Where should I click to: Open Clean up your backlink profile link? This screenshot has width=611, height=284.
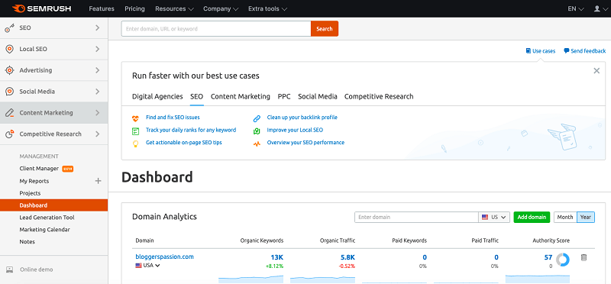[x=302, y=118]
